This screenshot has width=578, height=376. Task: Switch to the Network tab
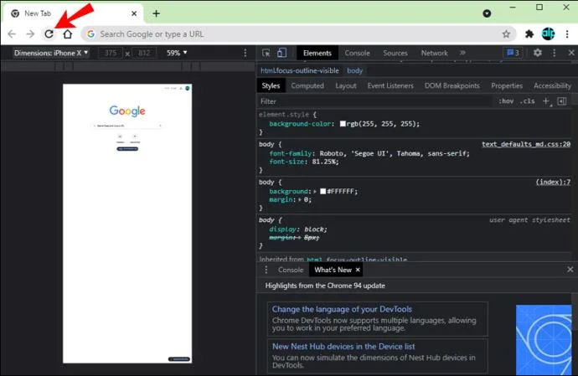pyautogui.click(x=434, y=53)
